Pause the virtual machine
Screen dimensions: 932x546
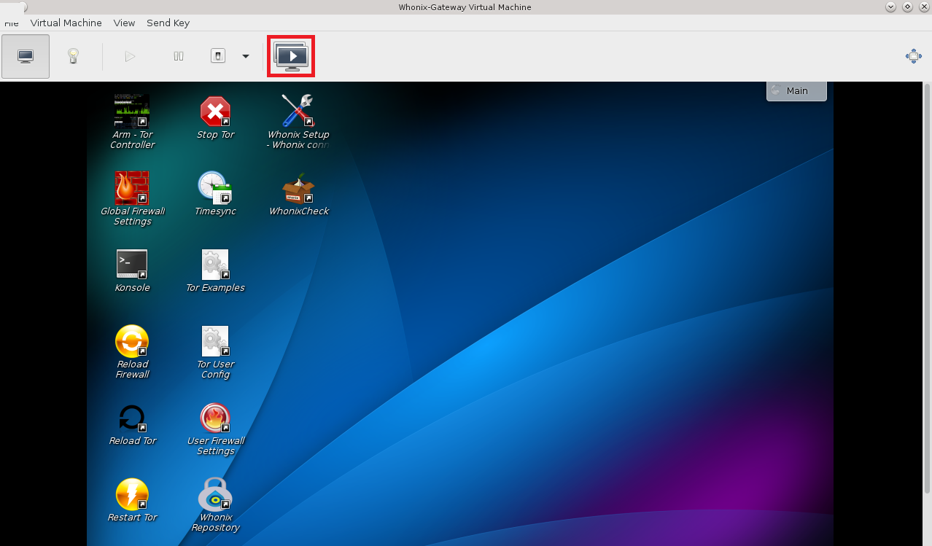(x=179, y=56)
